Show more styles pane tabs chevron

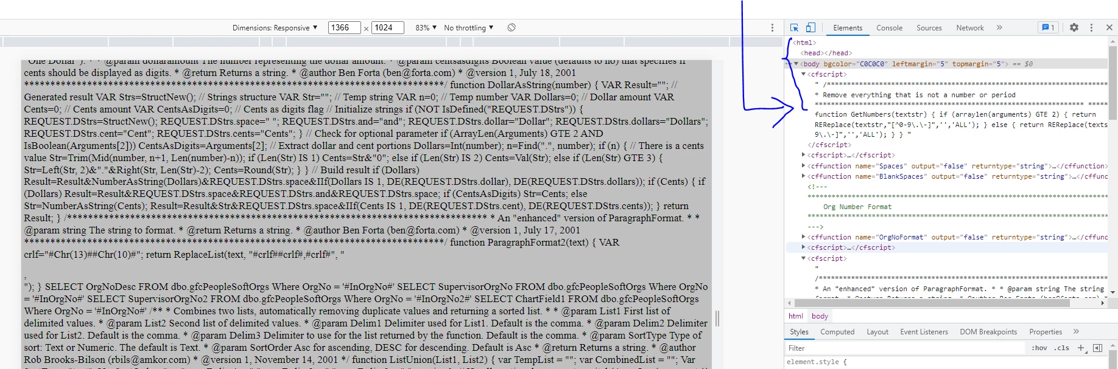point(1076,331)
